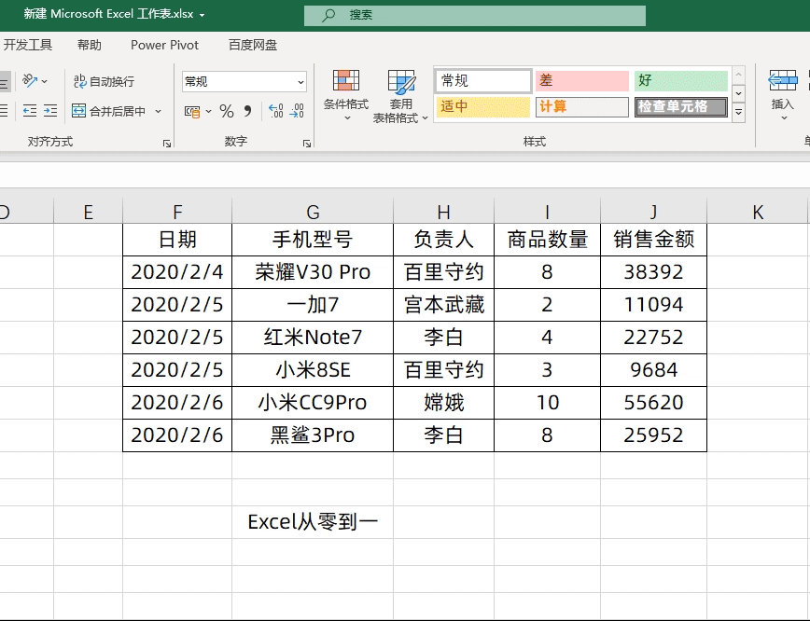Click the increase decimal places icon
The image size is (810, 621).
coord(275,111)
